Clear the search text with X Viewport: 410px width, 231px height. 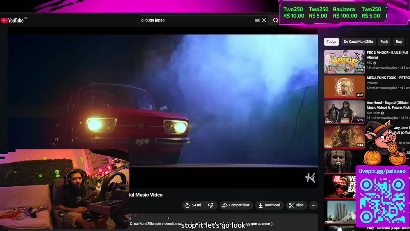(264, 20)
